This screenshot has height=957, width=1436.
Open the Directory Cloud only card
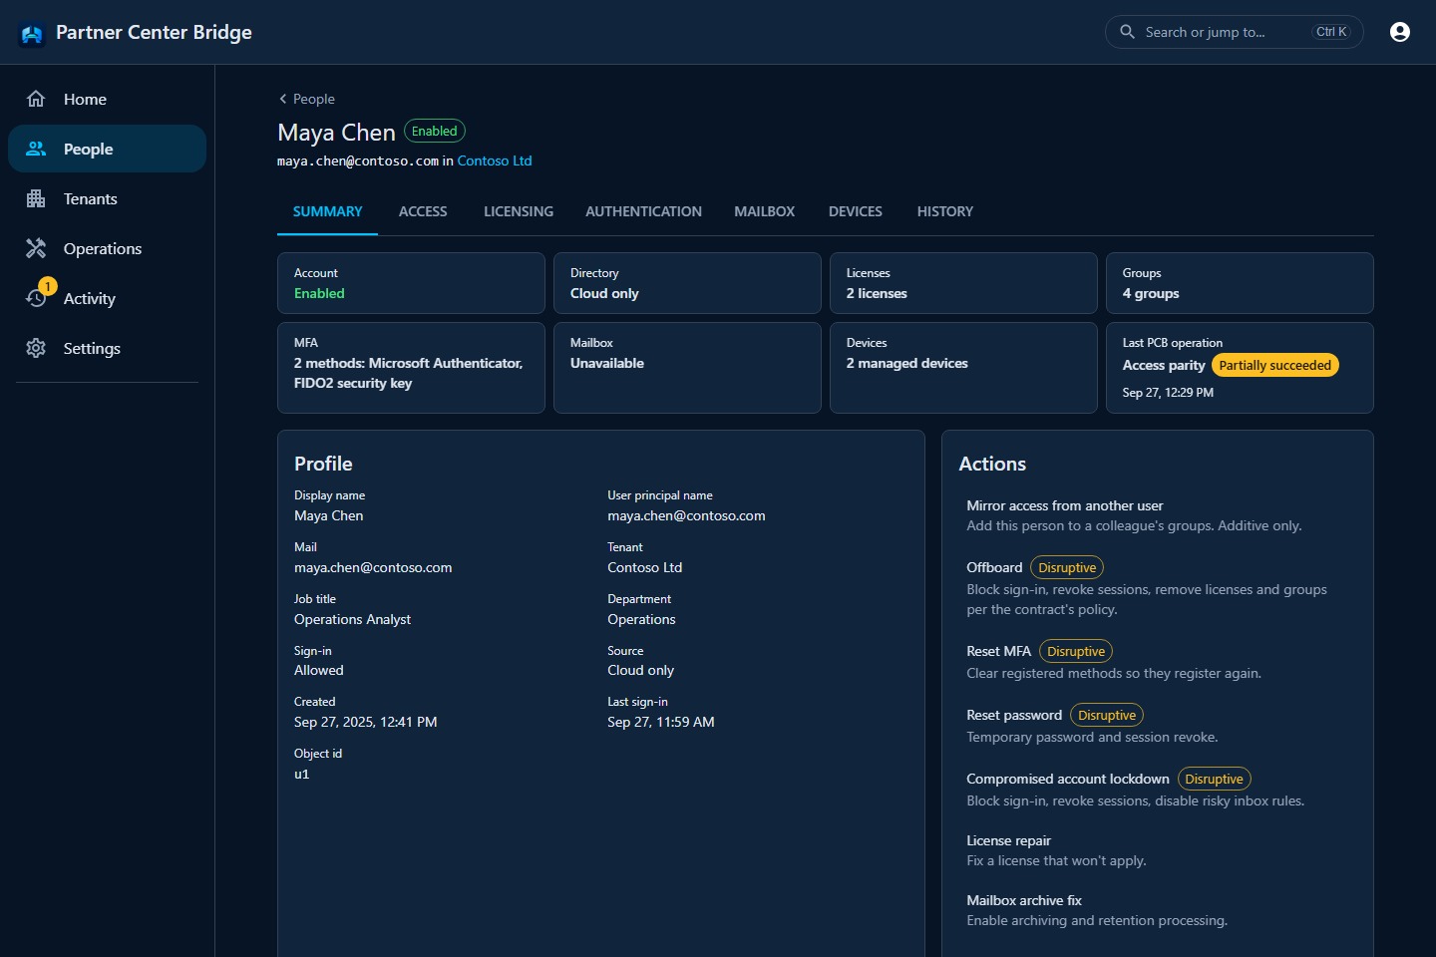point(687,283)
